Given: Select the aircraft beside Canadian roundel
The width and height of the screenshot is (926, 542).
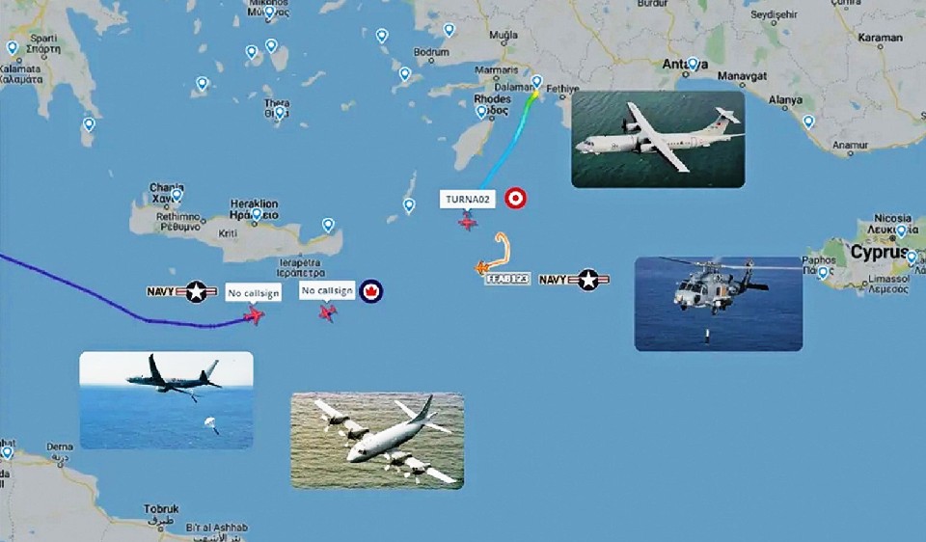Looking at the screenshot, I should pyautogui.click(x=328, y=312).
